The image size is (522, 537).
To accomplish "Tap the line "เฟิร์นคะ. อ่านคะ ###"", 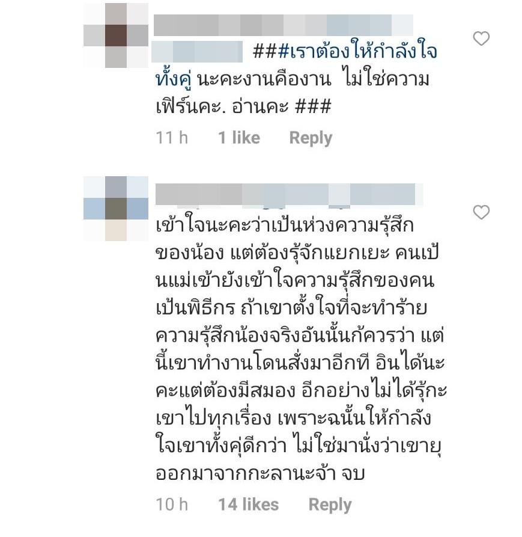I will pyautogui.click(x=243, y=107).
